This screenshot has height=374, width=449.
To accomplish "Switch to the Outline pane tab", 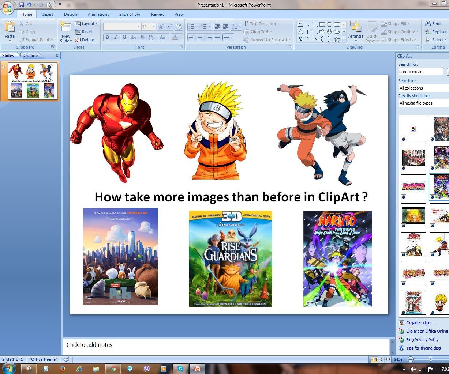I will coord(31,56).
